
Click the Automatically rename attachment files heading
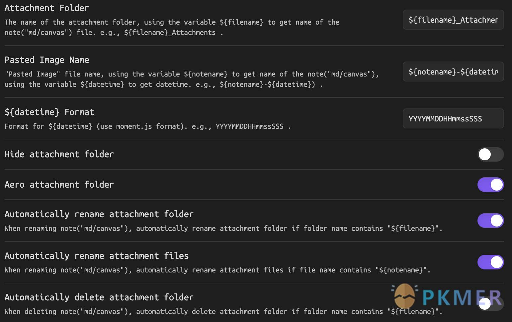pyautogui.click(x=97, y=256)
